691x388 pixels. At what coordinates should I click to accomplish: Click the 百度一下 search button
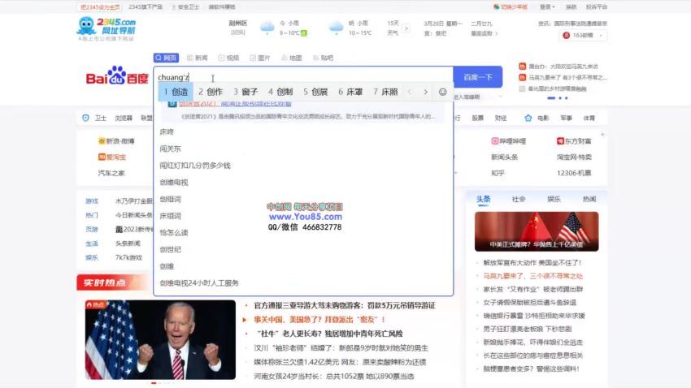[478, 77]
